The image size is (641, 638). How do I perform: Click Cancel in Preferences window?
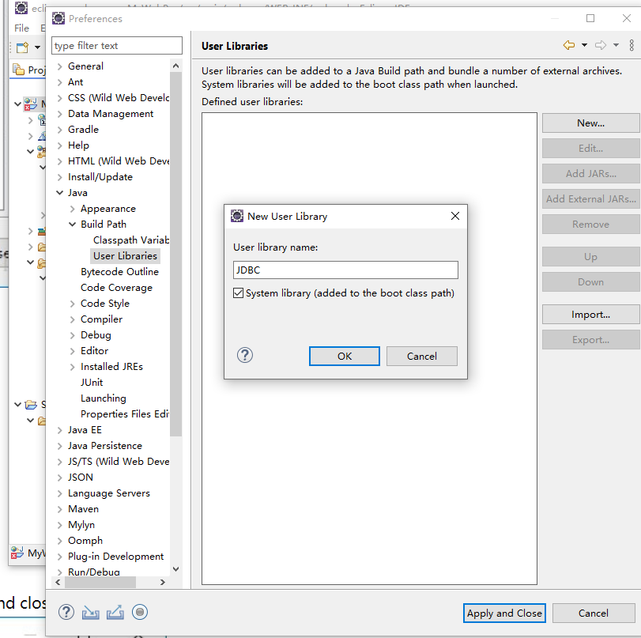(x=593, y=613)
